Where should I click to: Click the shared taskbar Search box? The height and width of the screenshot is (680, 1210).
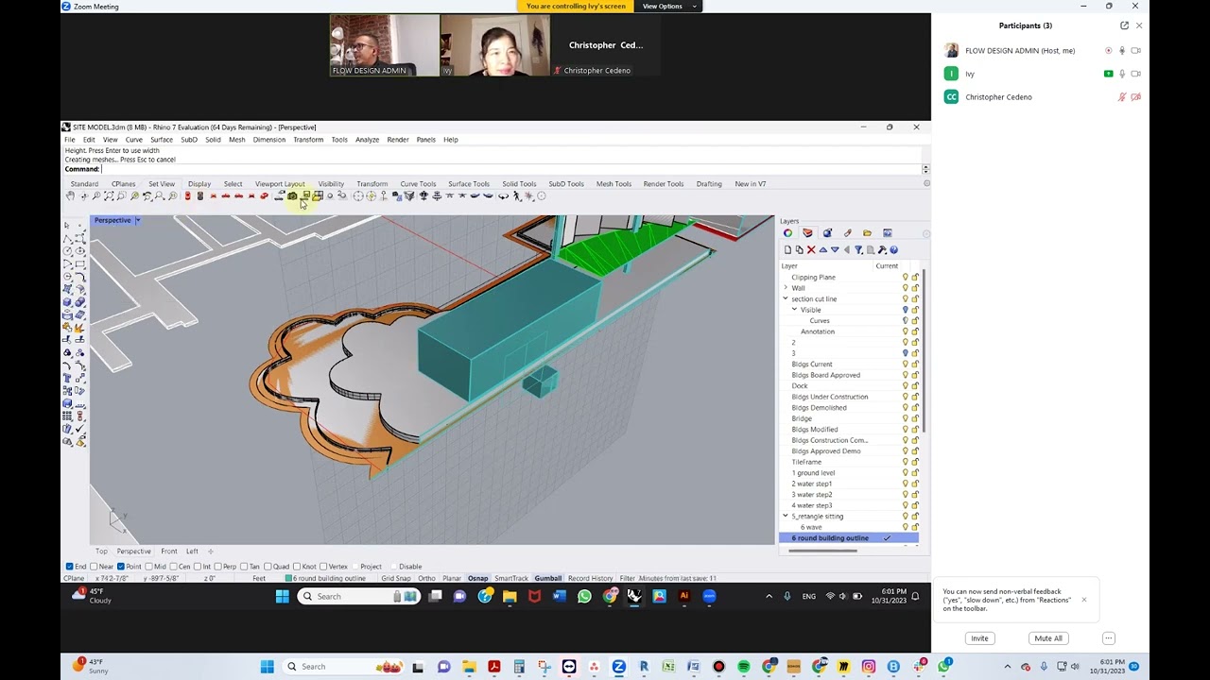pos(359,596)
